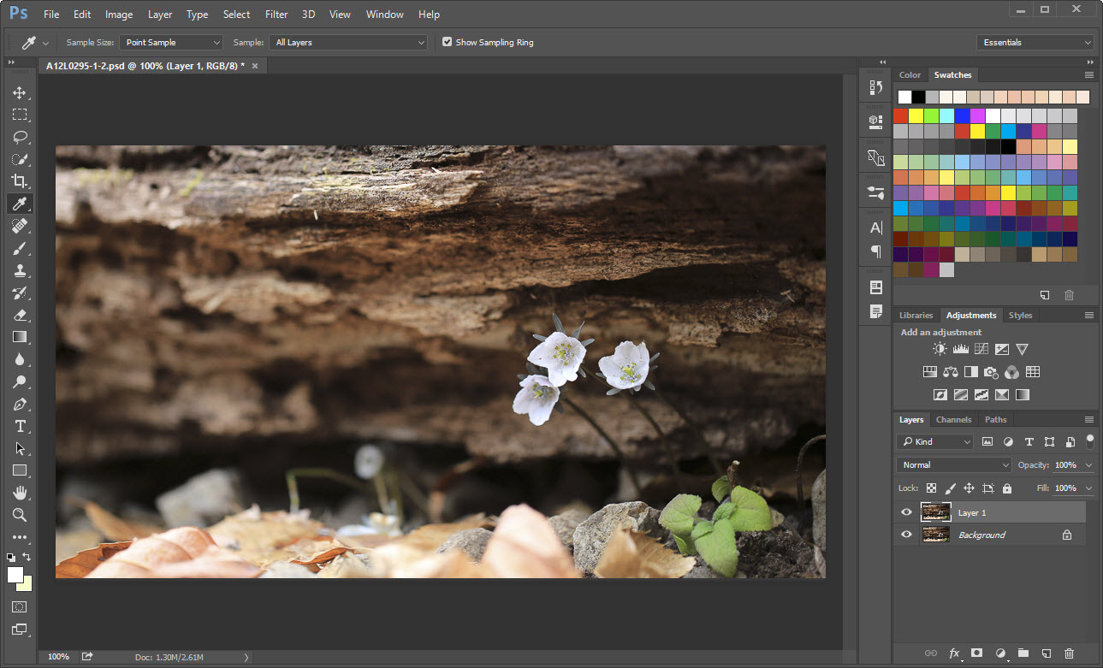Toggle lock position
Image resolution: width=1103 pixels, height=668 pixels.
(x=969, y=488)
